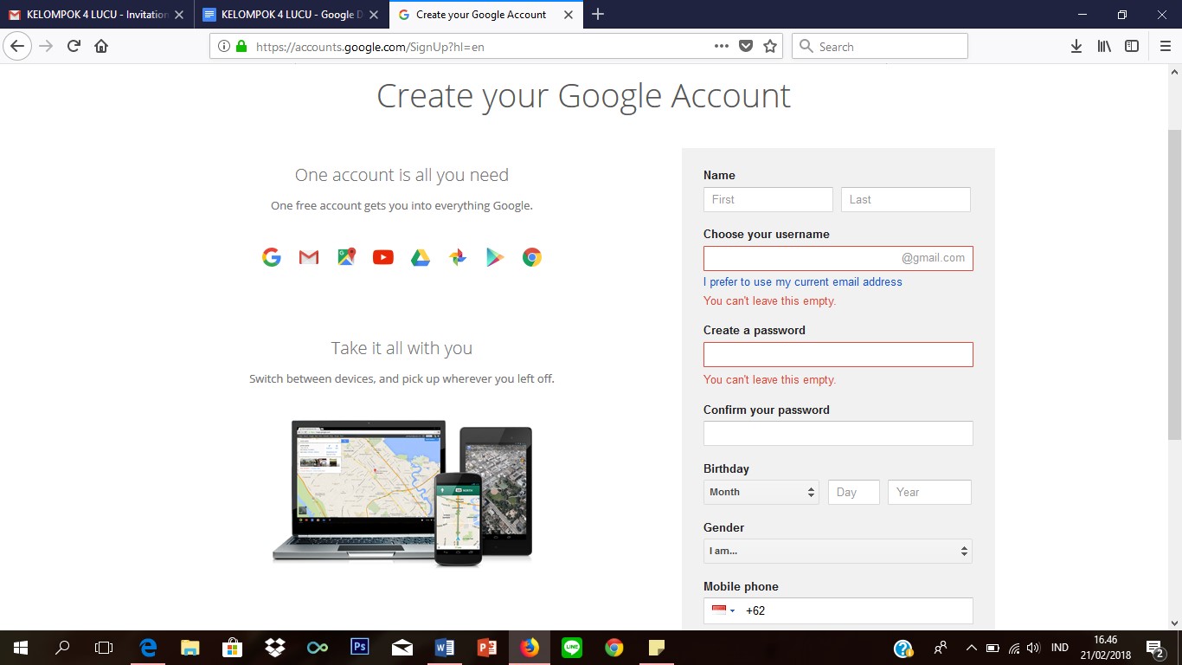
Task: Show site information icon in the address bar
Action: point(223,47)
